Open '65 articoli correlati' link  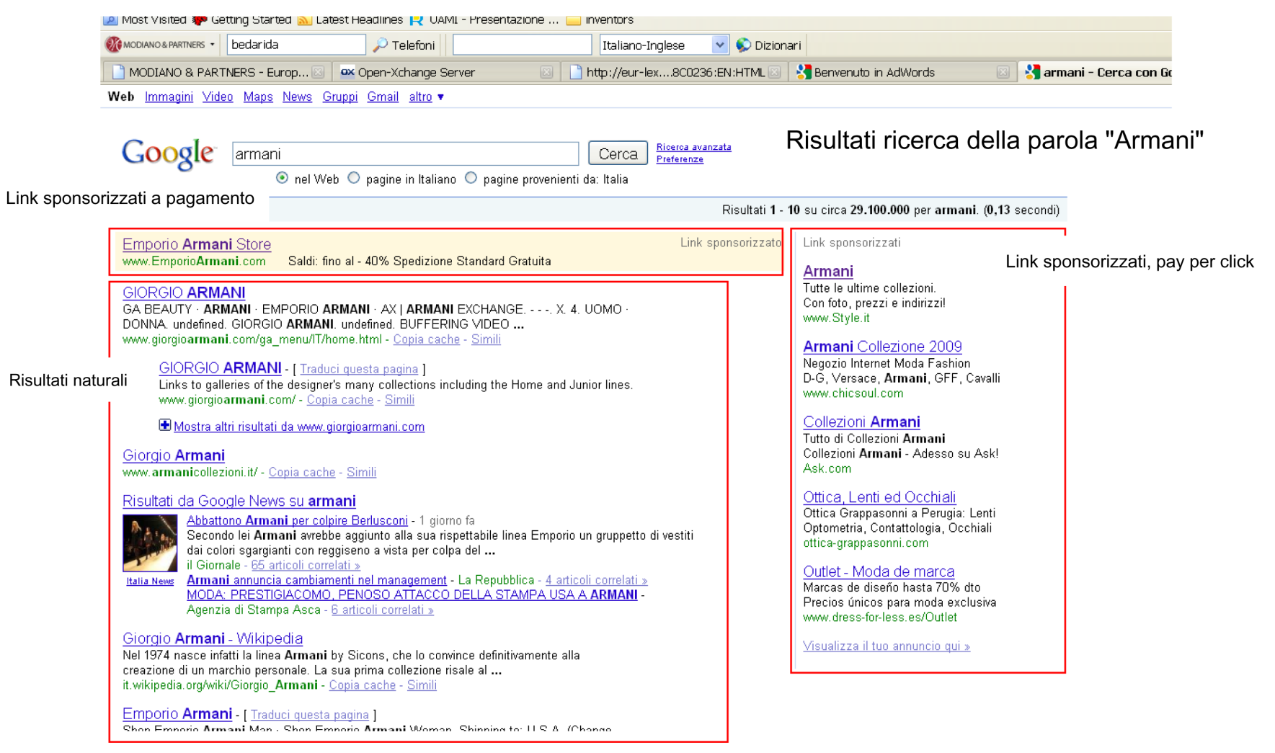click(306, 565)
